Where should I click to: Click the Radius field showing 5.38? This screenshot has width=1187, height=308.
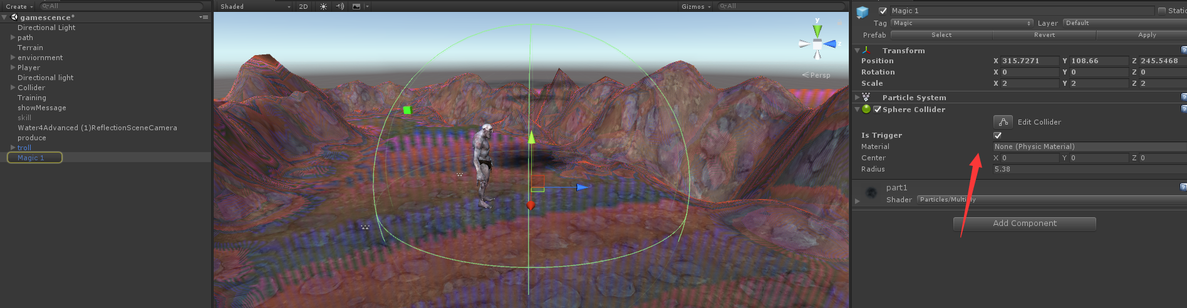tap(1090, 169)
